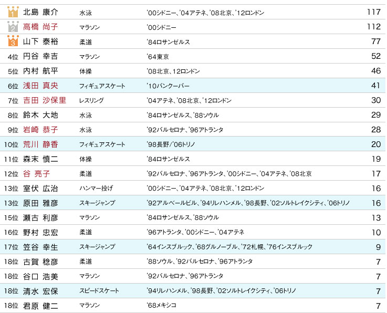387x313 pixels.
Task: Click '68メキシコ games text
Action: [161, 305]
